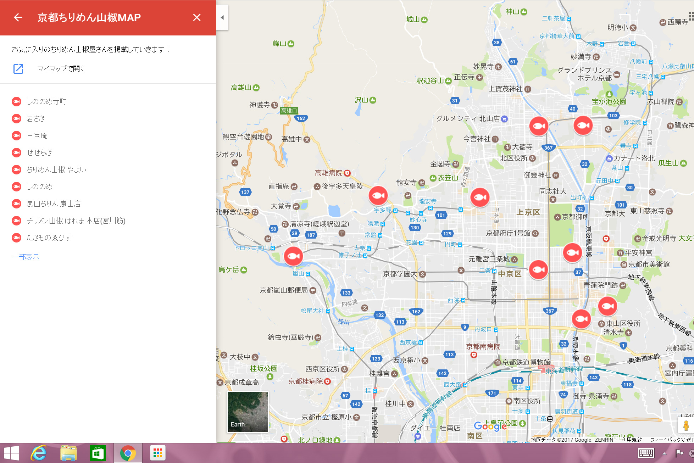Collapse the side panel with arrow tab

point(222,17)
